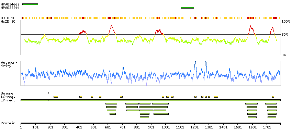Click the Unique row label
This screenshot has height=137, width=292.
point(7,93)
